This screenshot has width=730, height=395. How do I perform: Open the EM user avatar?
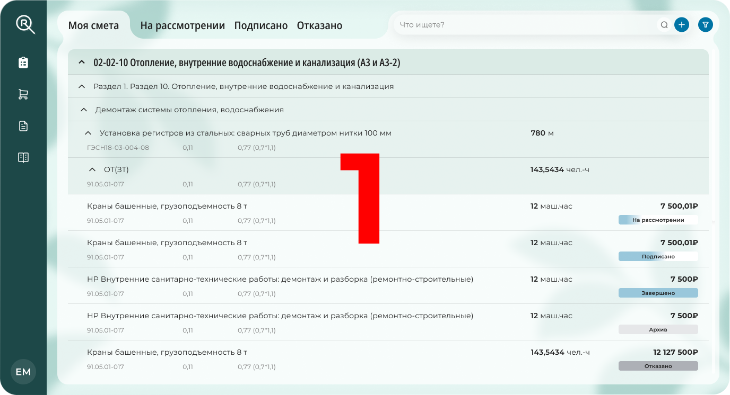coord(23,372)
